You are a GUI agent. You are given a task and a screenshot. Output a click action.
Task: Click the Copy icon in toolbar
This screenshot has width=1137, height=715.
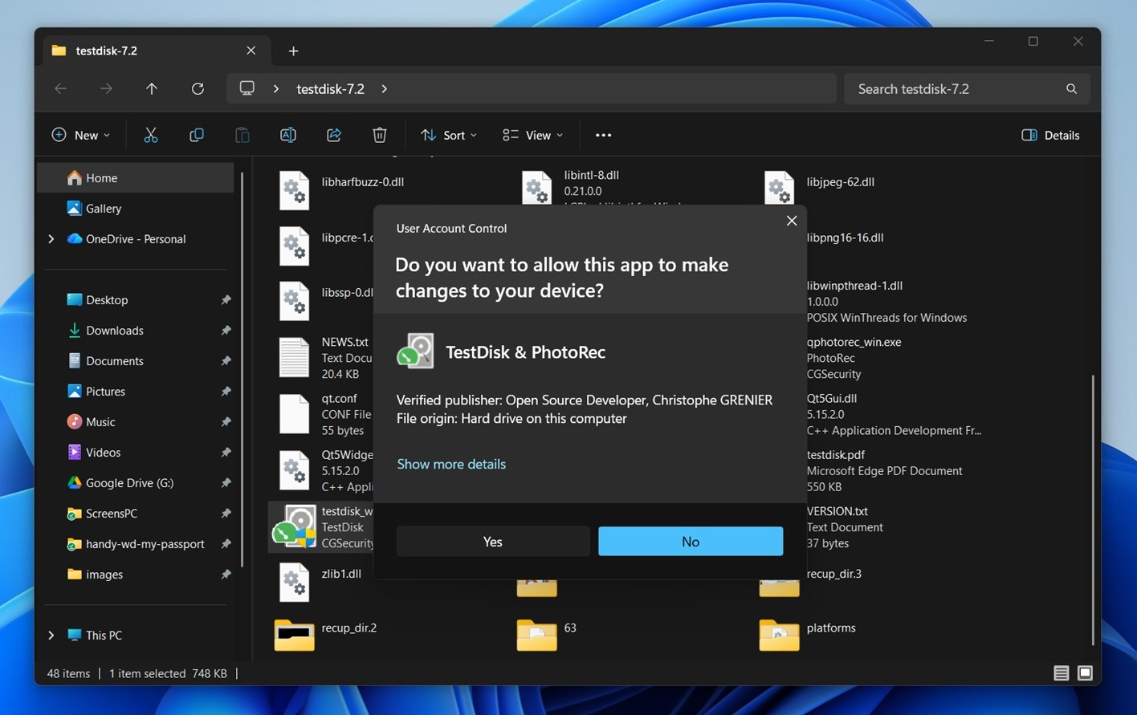pos(197,135)
